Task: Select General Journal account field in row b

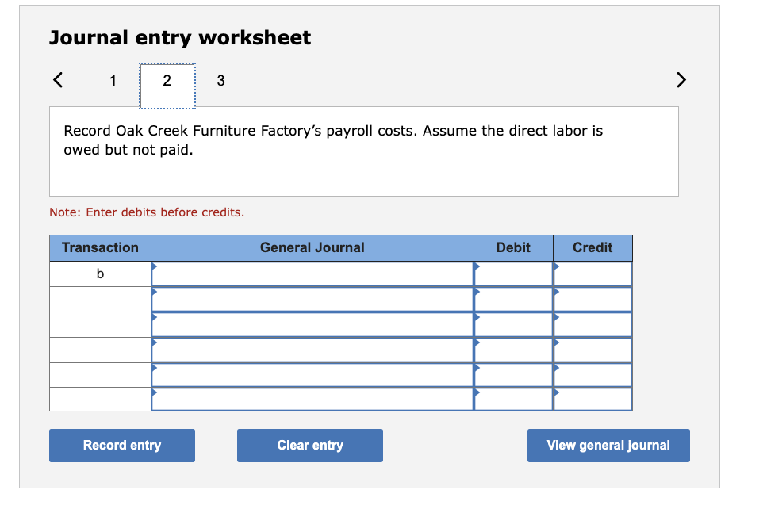Action: tap(312, 274)
